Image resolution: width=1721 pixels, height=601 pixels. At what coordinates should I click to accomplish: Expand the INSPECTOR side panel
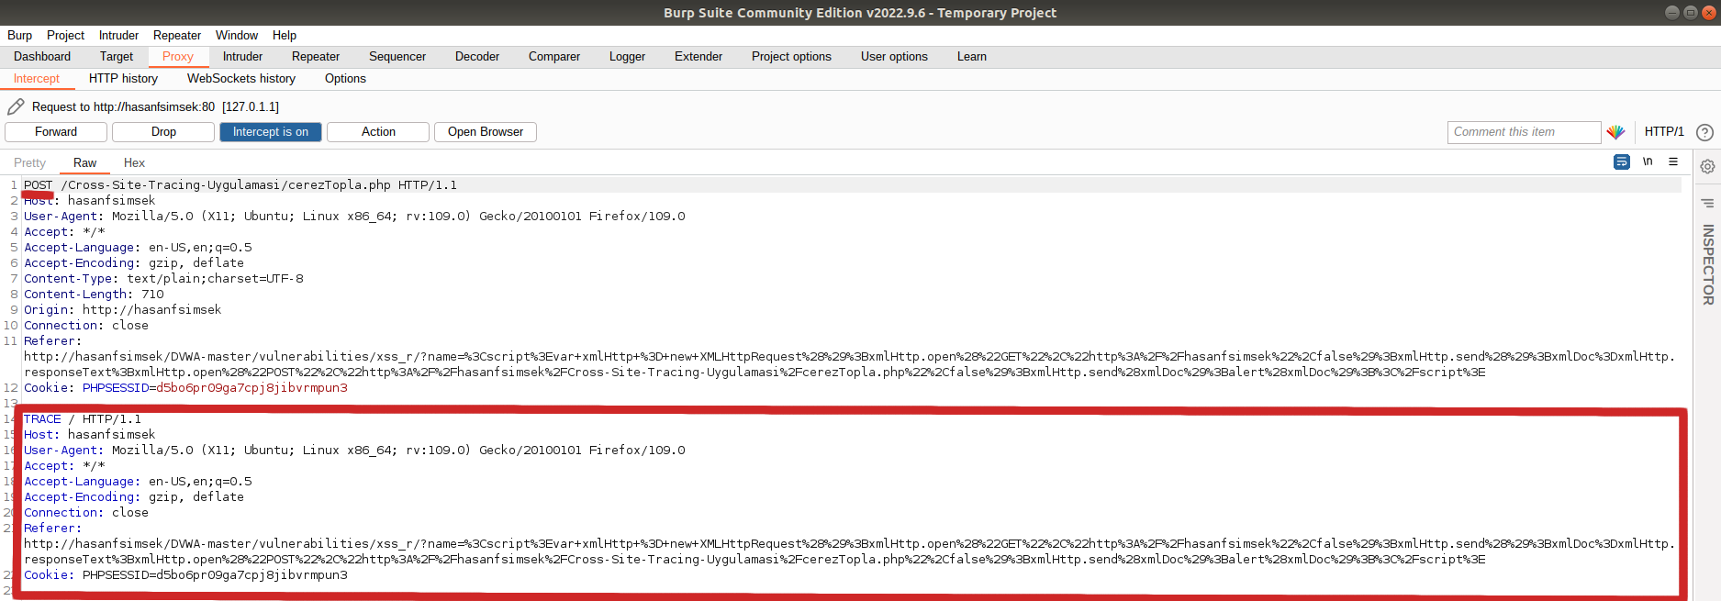[x=1707, y=264]
